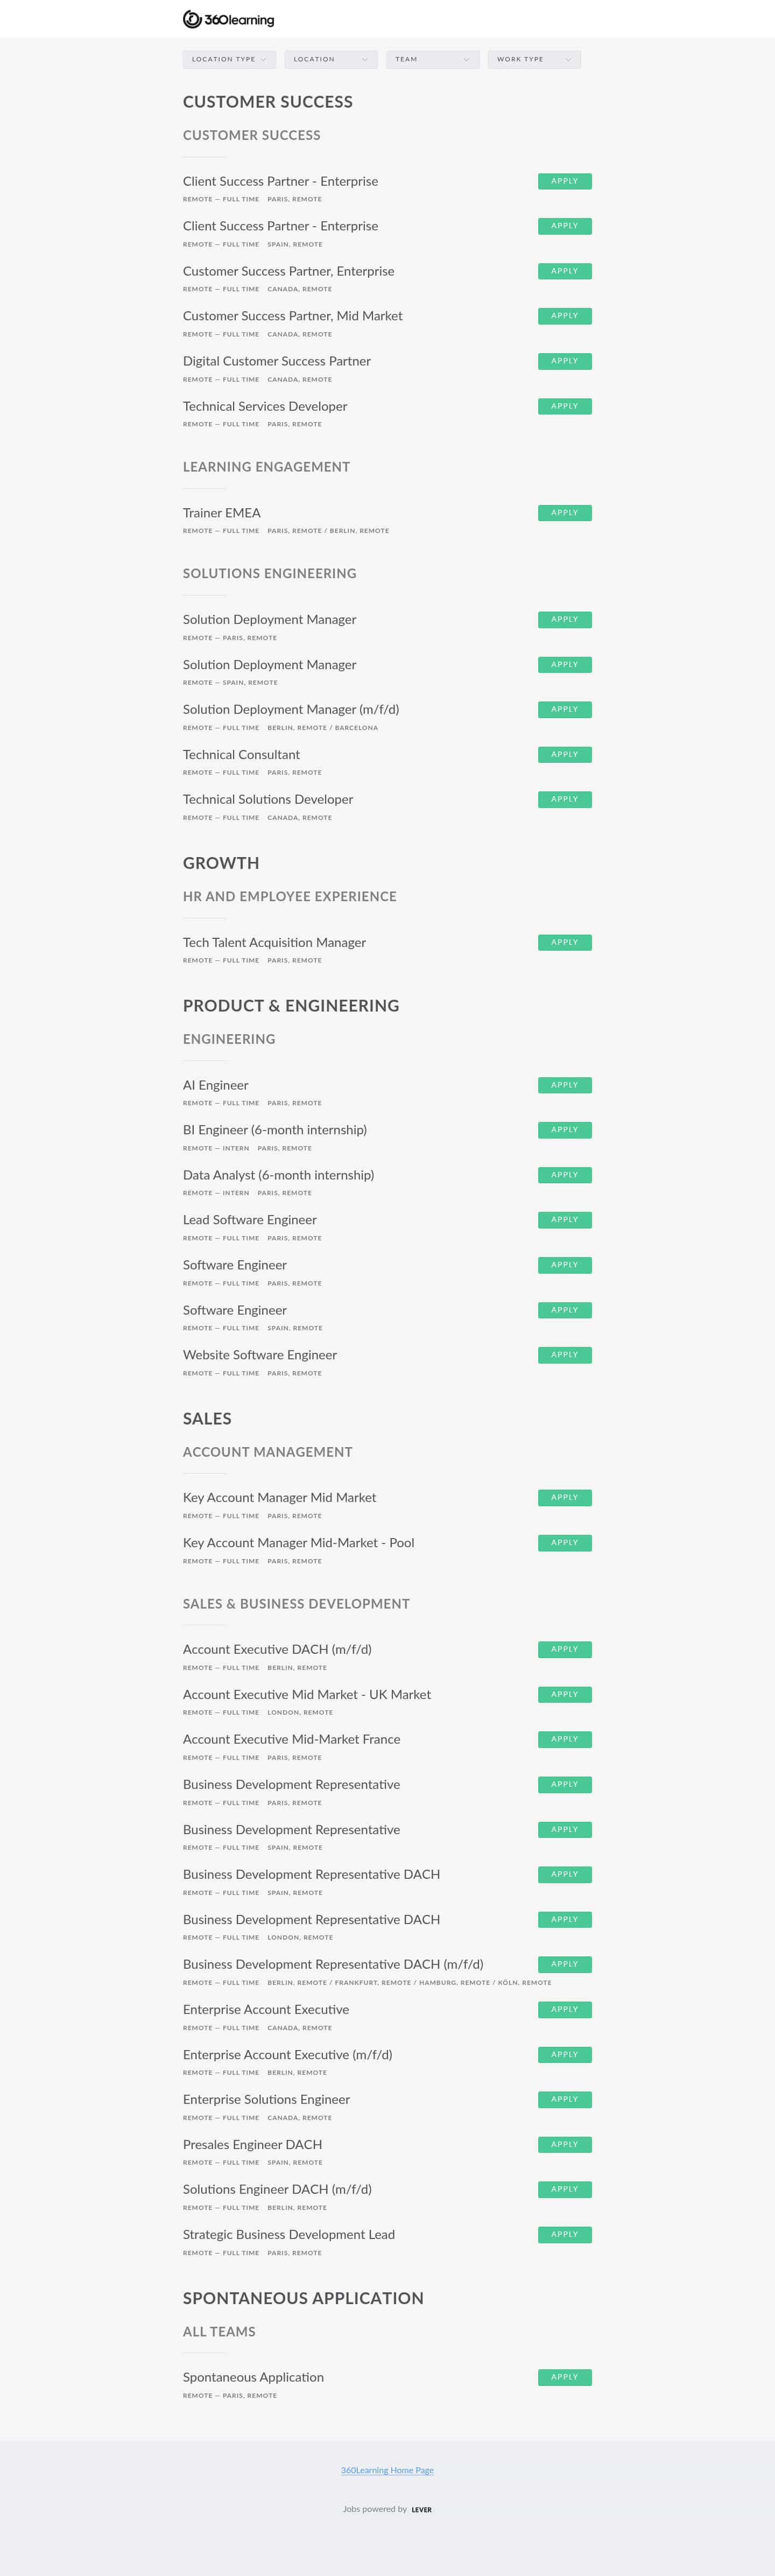
Task: Apply for Presales Engineer DACH
Action: [x=564, y=2144]
